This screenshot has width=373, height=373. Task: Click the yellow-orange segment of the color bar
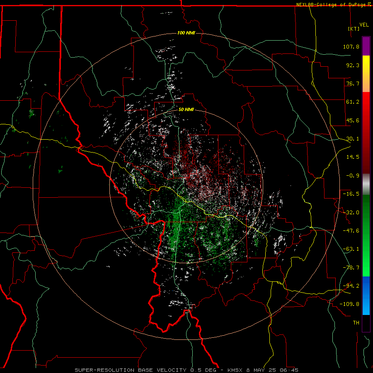click(366, 74)
